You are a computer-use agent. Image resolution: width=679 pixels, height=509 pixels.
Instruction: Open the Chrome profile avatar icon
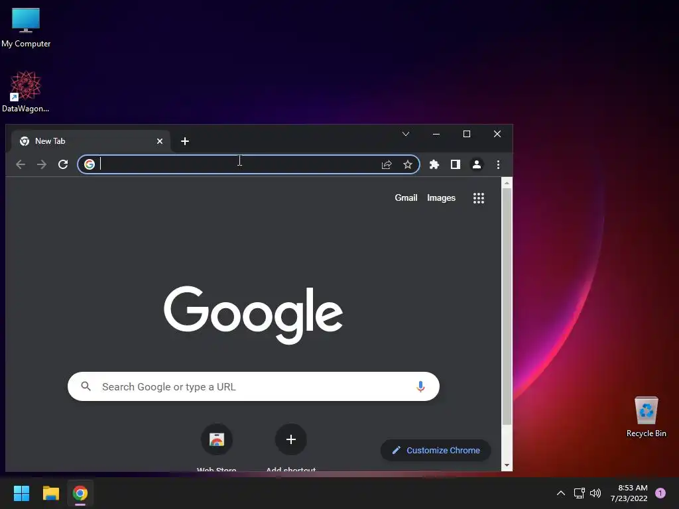click(x=477, y=164)
